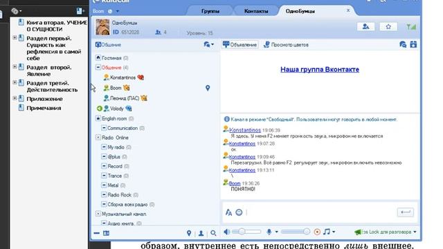Click Konstantinos name at 19:06:39 message
Screen dimensions: 443x249
pyautogui.click(x=245, y=130)
